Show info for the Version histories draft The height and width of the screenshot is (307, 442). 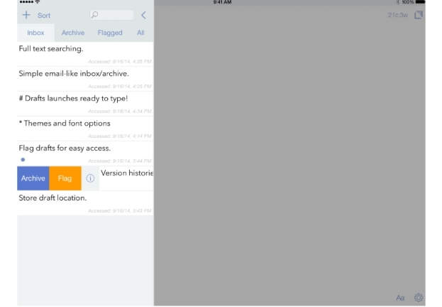pyautogui.click(x=90, y=178)
